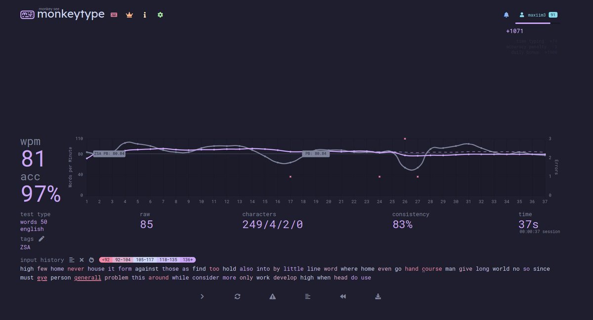Screen dimensions: 593x320
Task: Restart the test with repeat icon
Action: point(237,296)
